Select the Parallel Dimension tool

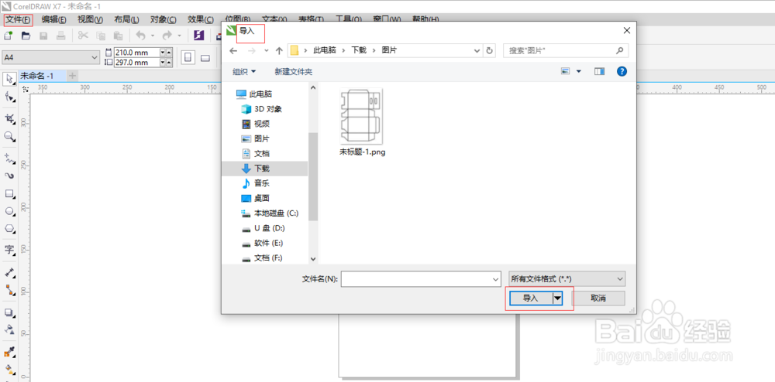(x=9, y=272)
